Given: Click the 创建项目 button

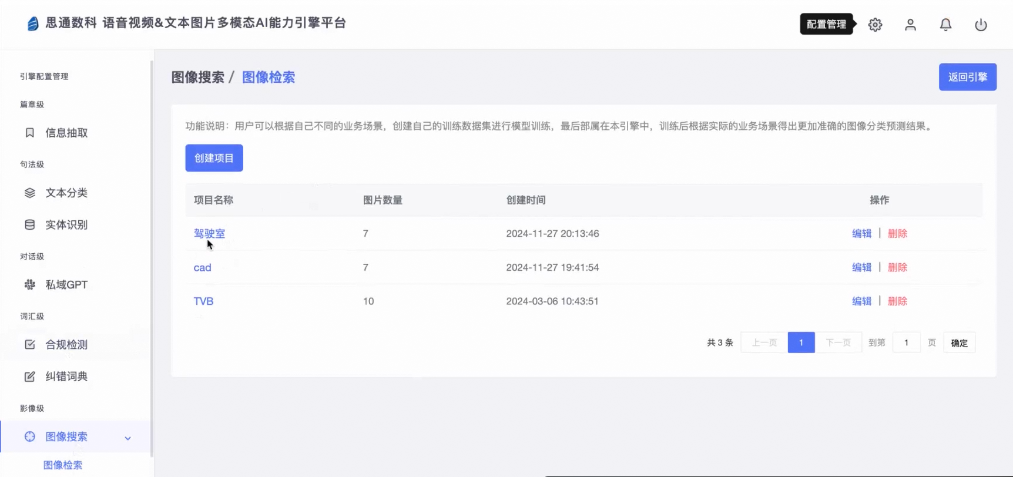Looking at the screenshot, I should pos(214,158).
